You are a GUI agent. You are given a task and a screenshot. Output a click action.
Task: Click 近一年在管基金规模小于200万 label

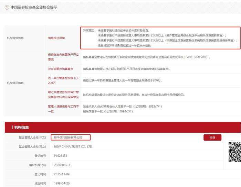pos(63,80)
